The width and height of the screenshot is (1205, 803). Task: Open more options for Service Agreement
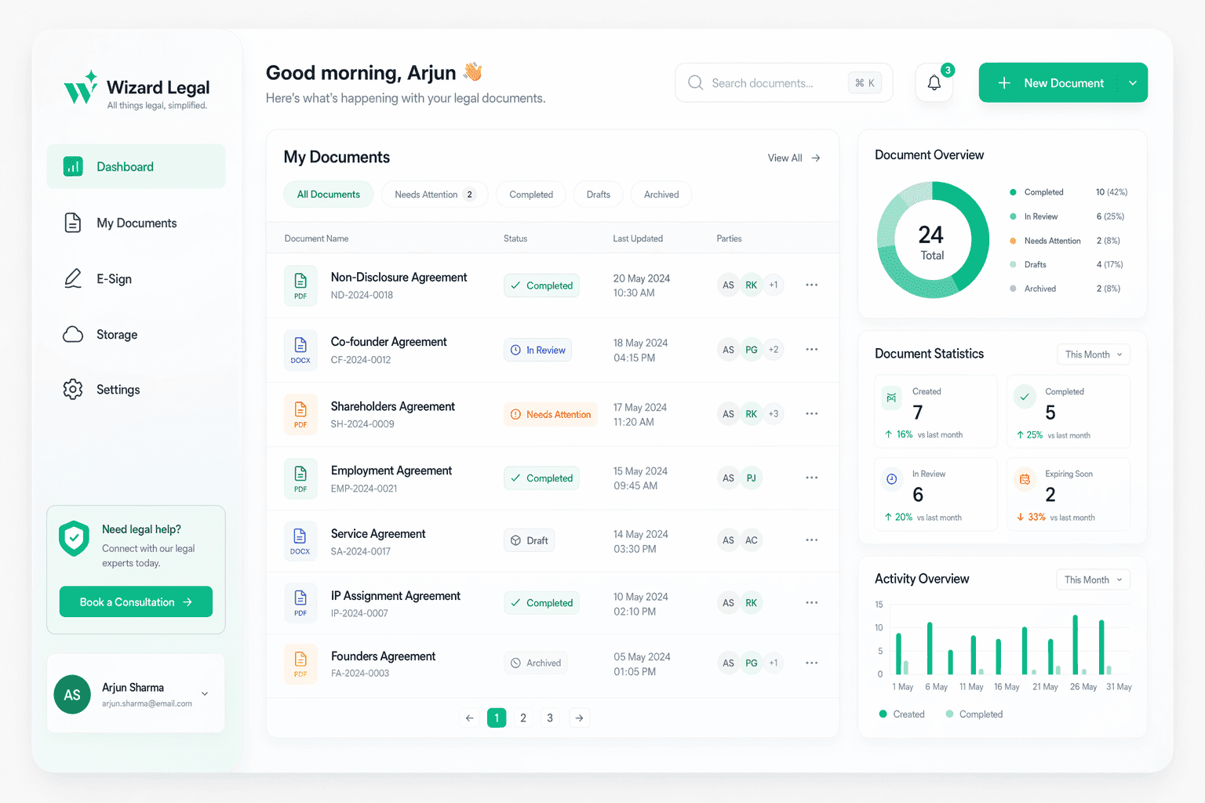[812, 540]
